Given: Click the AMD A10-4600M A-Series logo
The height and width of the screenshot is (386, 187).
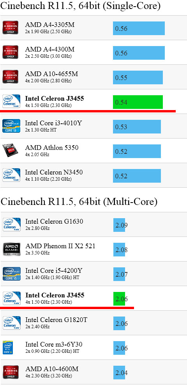Looking at the screenshot, I should 11,372.
